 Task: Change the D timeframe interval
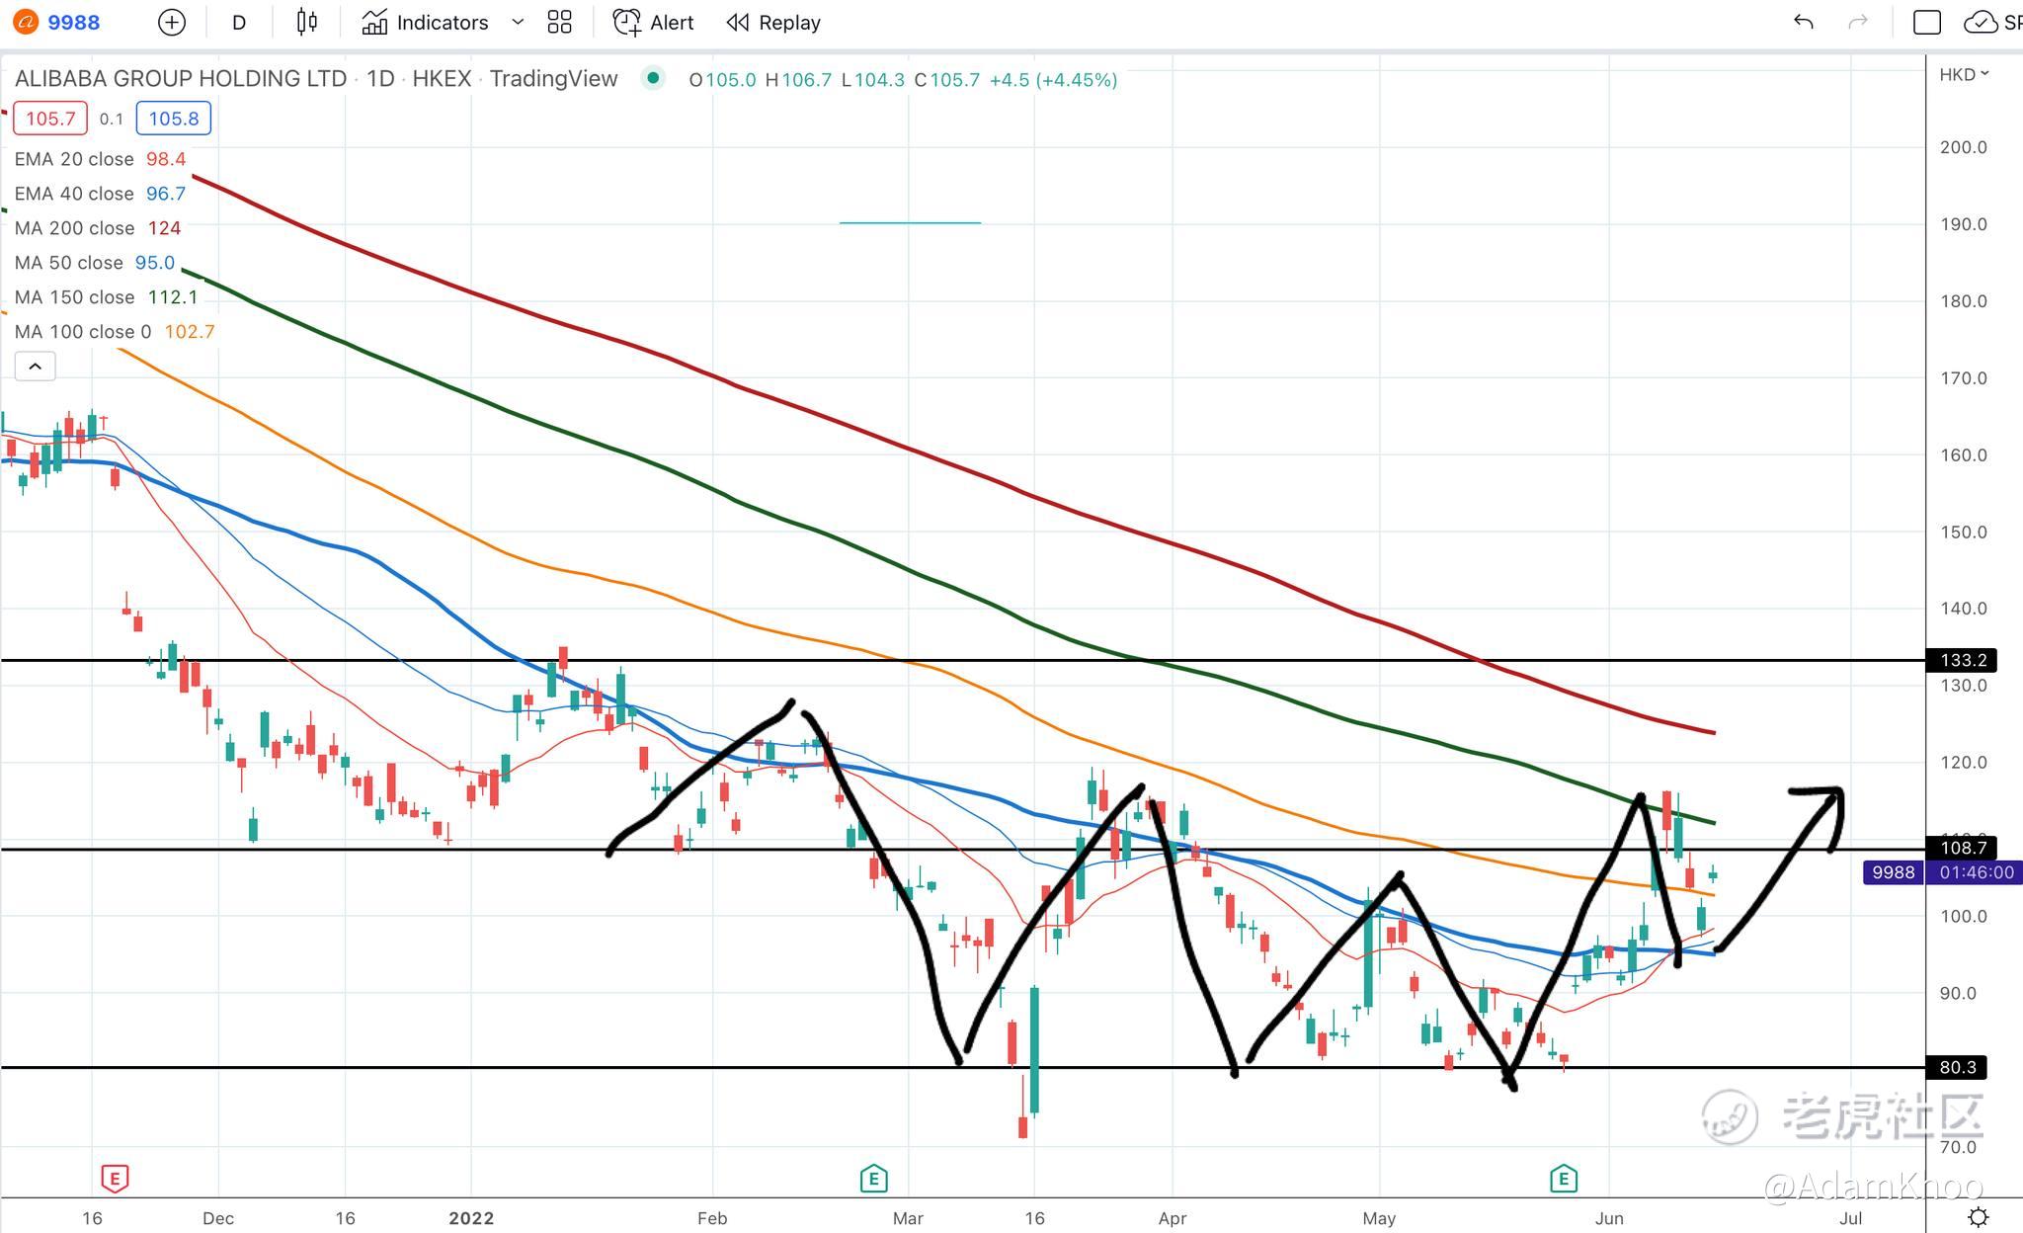point(238,23)
